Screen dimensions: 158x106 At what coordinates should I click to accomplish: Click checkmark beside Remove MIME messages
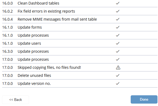point(118,19)
